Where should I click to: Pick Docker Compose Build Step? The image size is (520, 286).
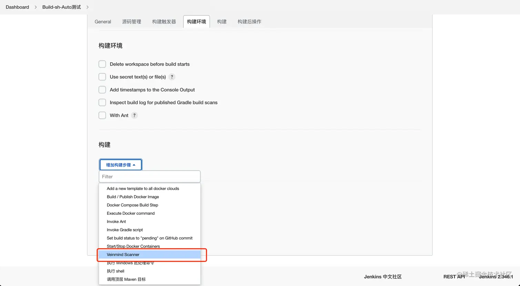[150, 205]
